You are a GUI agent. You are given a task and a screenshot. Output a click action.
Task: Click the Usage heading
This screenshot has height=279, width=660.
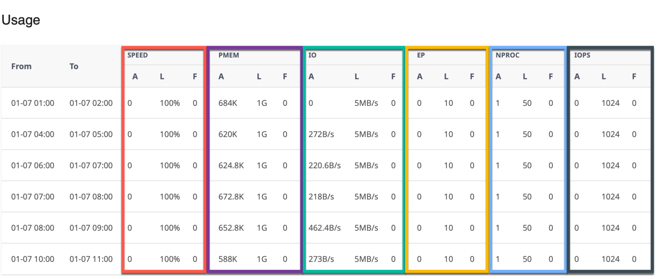coord(21,20)
